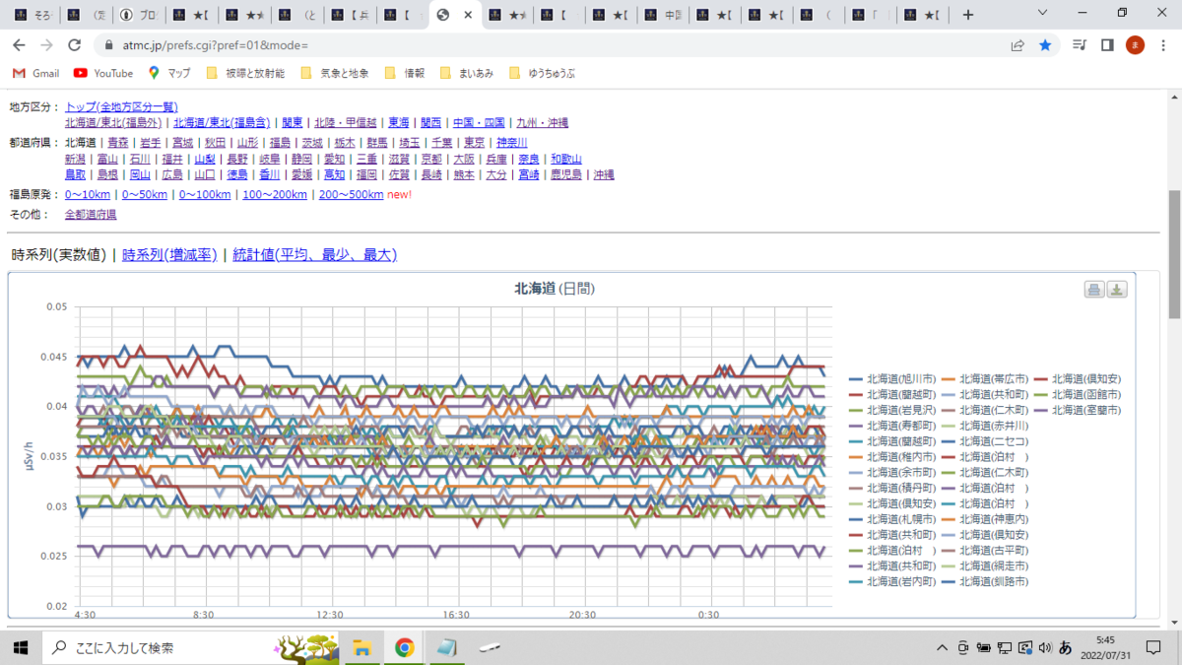Switch to 時系列(増減率) view
The height and width of the screenshot is (665, 1182).
click(169, 255)
